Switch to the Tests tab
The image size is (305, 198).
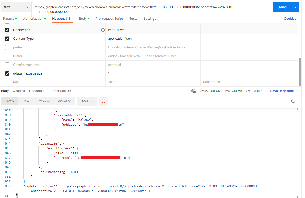click(134, 19)
